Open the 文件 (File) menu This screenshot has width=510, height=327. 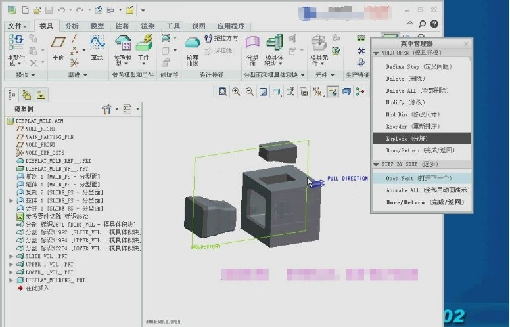pos(17,26)
